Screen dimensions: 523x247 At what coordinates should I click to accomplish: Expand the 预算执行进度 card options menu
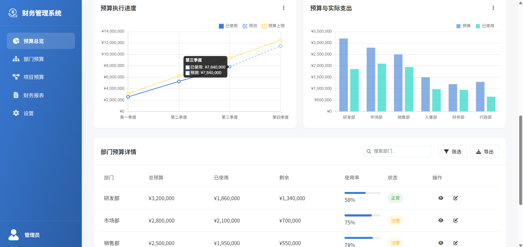click(283, 8)
